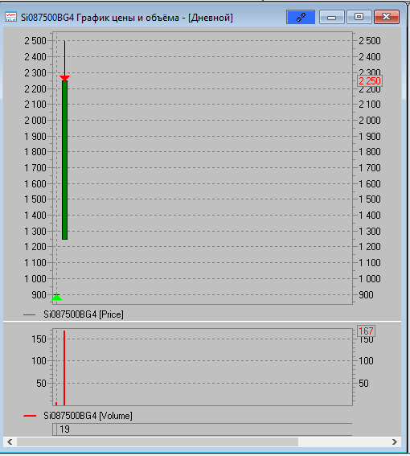The width and height of the screenshot is (410, 456).
Task: Click the green up-triangle marker near 900
Action: pos(57,298)
